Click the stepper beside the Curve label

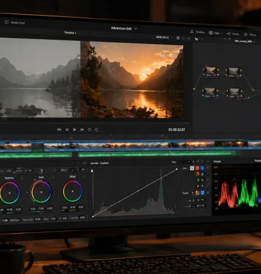(x=192, y=194)
